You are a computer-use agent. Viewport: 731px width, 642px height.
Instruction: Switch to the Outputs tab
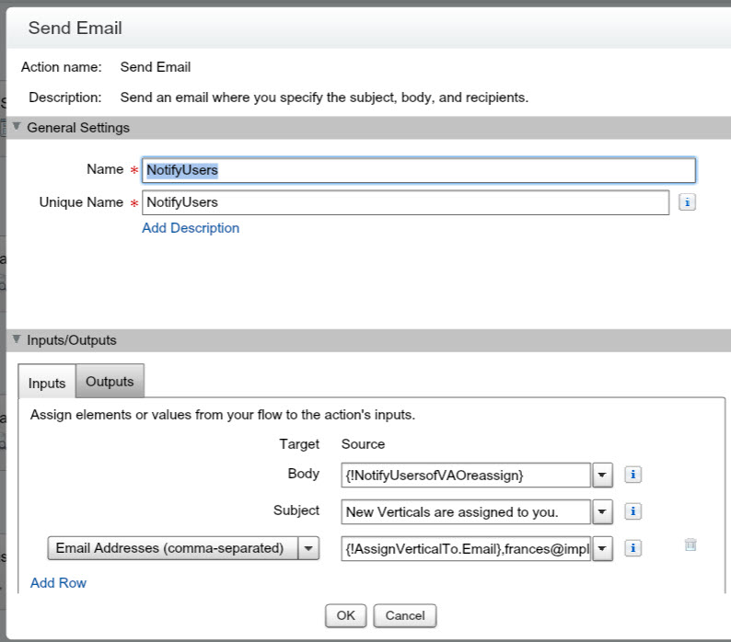(110, 382)
